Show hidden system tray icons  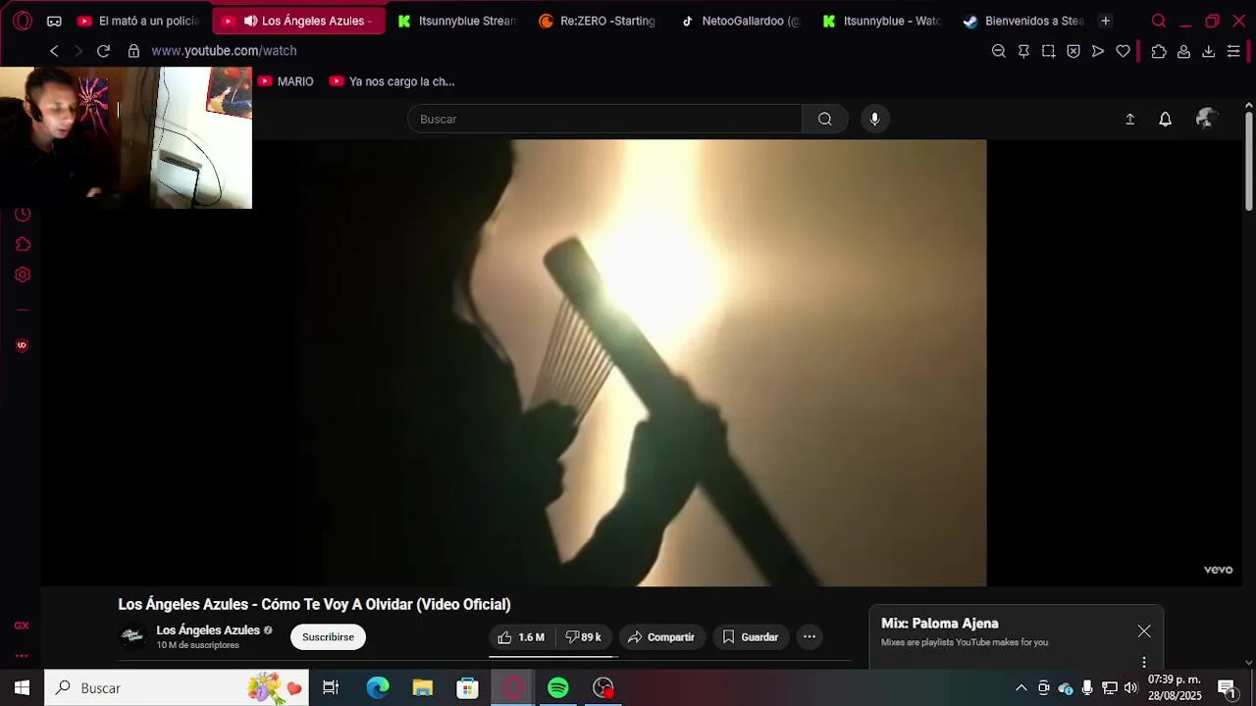(x=1020, y=687)
